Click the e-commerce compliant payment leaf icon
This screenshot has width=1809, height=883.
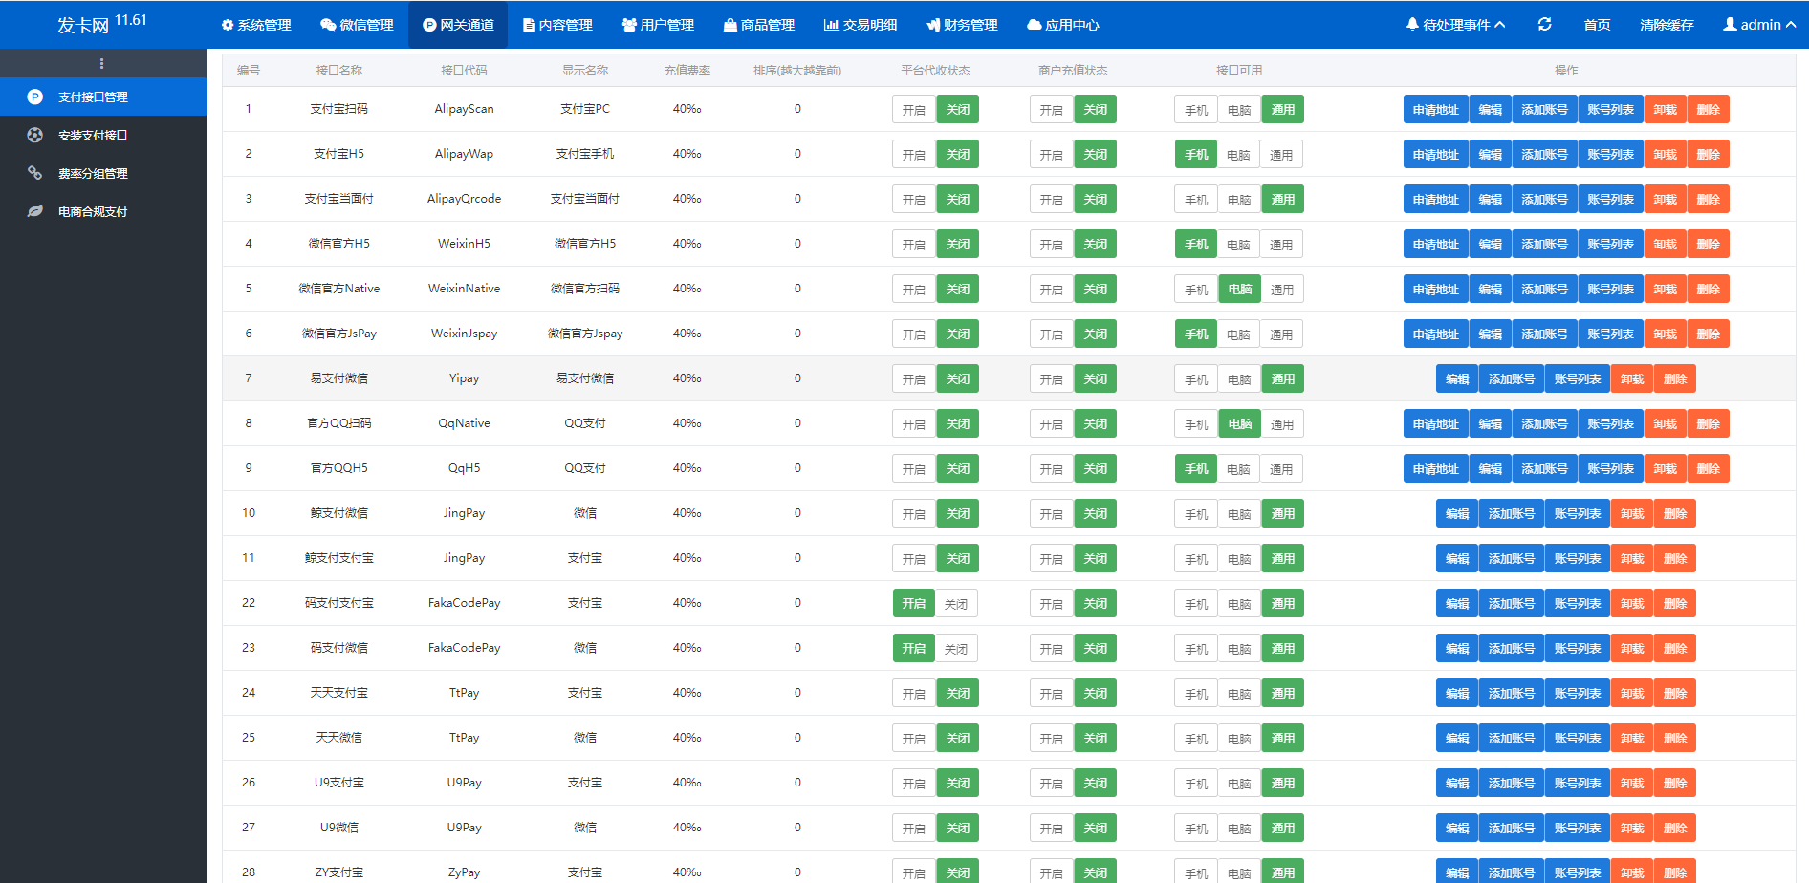pyautogui.click(x=35, y=211)
